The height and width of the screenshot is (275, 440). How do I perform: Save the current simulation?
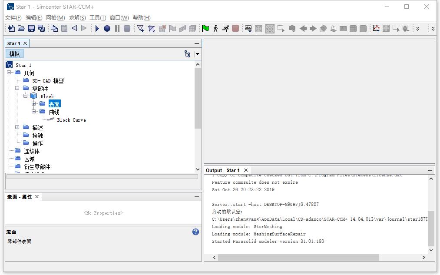coord(31,28)
